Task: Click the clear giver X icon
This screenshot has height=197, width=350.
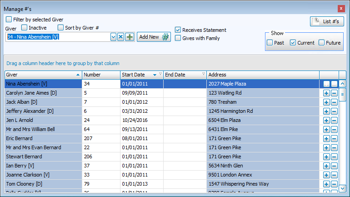Action: (x=121, y=37)
